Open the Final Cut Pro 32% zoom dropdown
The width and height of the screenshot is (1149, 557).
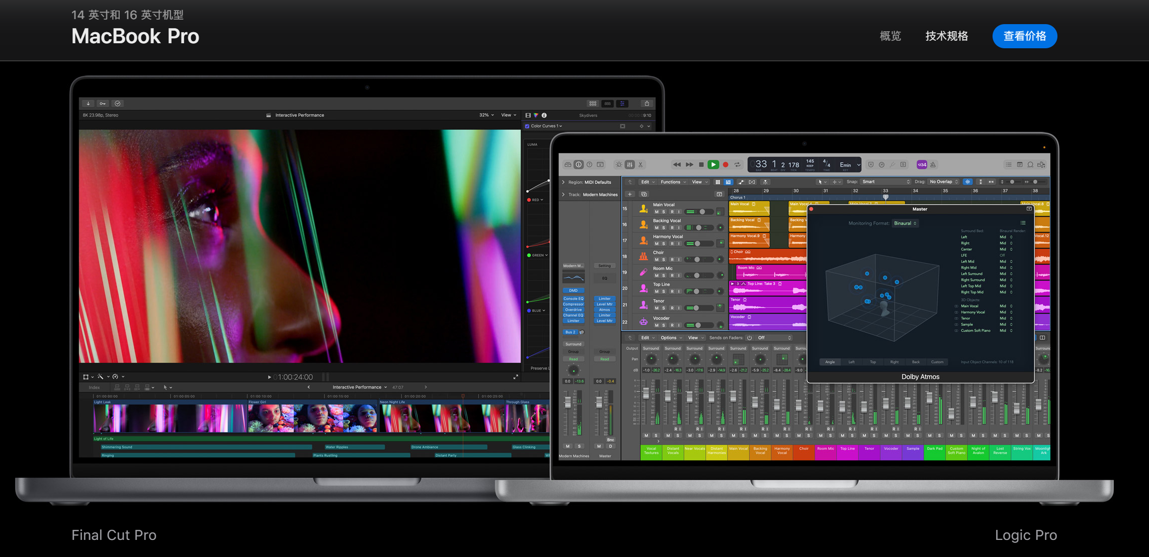click(486, 115)
